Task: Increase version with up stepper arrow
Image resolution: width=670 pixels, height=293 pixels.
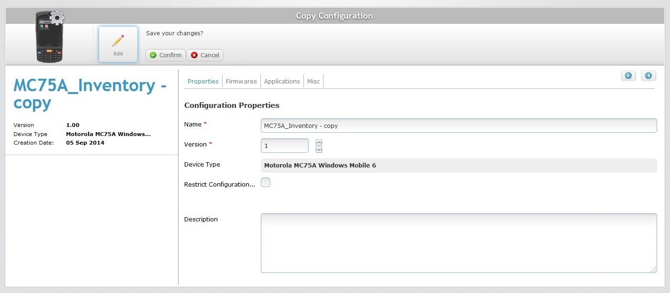Action: coord(319,142)
